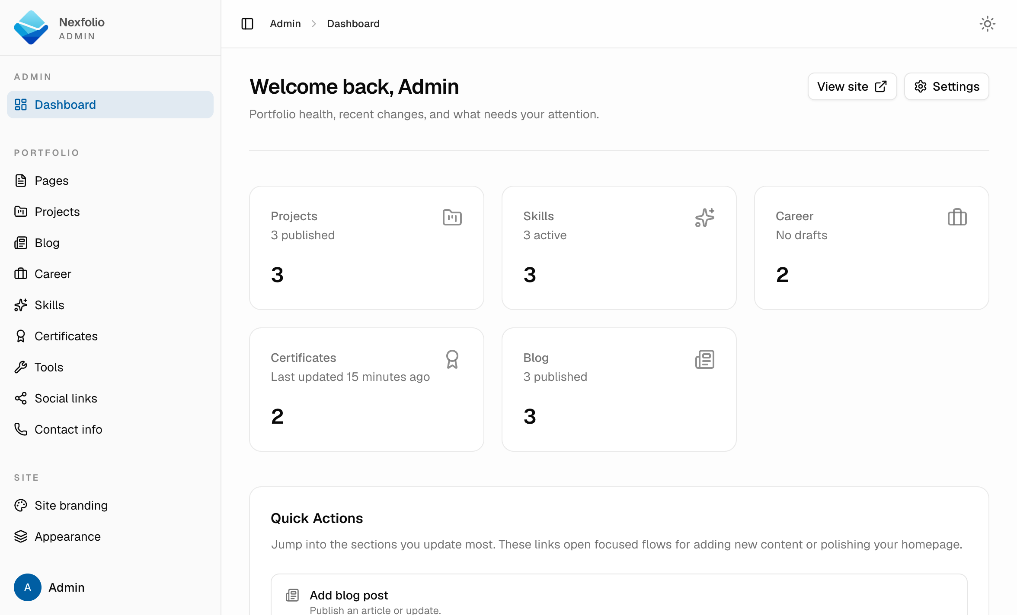The image size is (1017, 615).
Task: Click the Contact info phone icon
Action: click(x=21, y=429)
